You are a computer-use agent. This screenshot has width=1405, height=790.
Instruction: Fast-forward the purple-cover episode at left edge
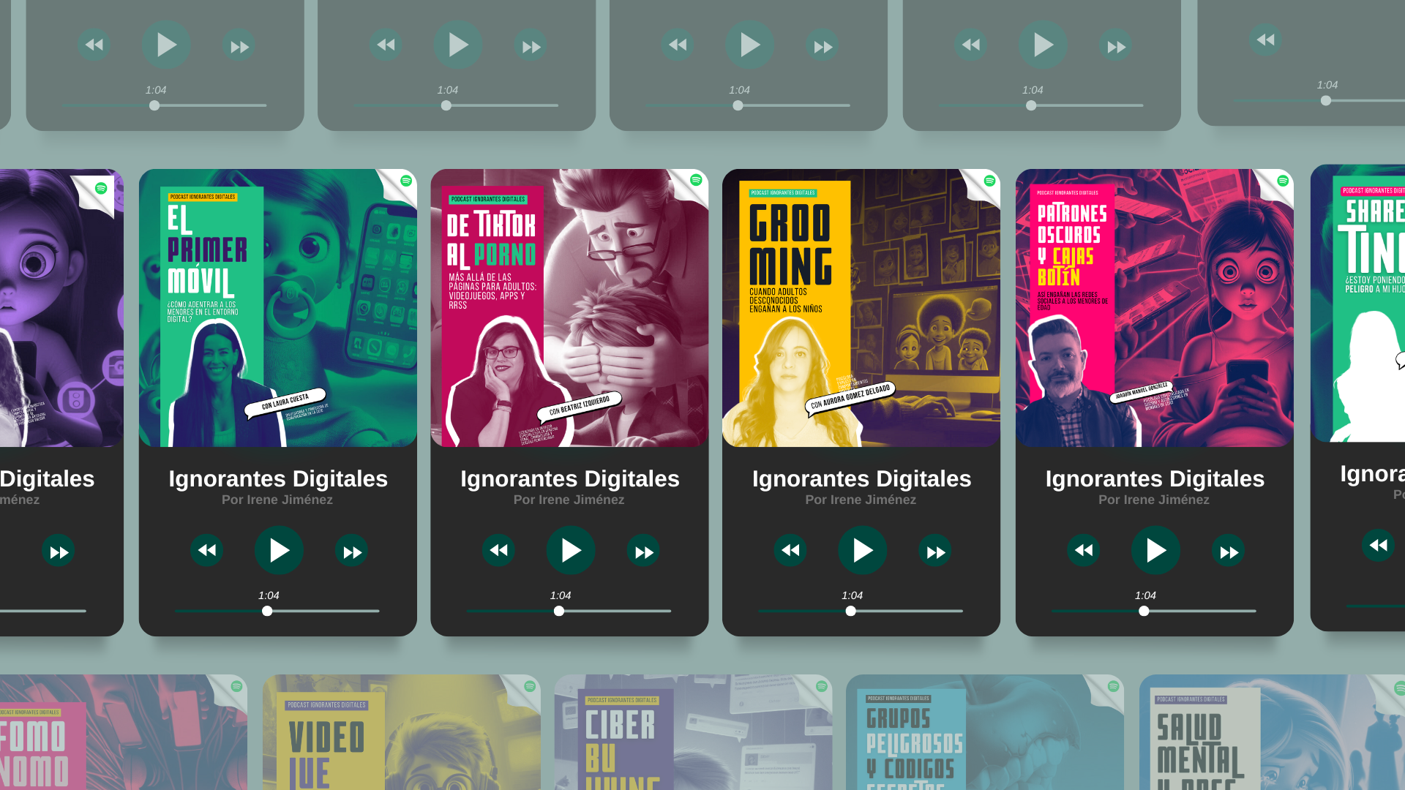[59, 552]
